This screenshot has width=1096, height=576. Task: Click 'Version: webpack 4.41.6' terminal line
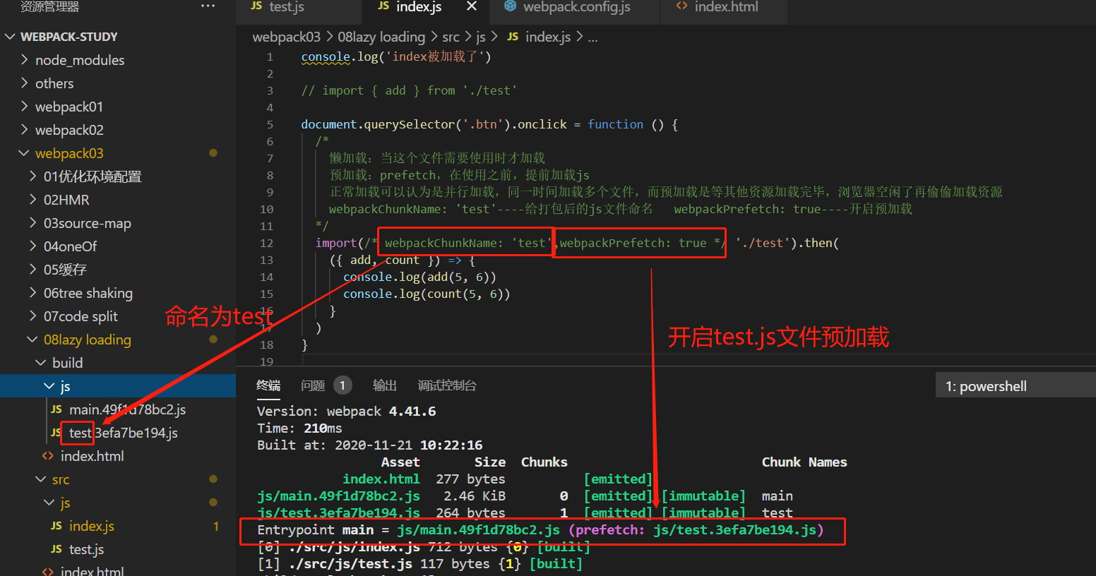(346, 412)
